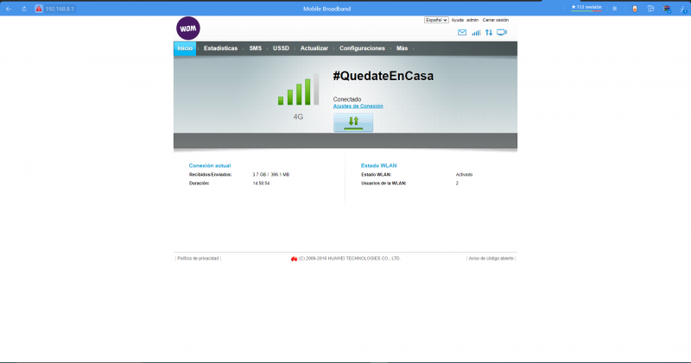The height and width of the screenshot is (363, 691).
Task: Reload the page with the refresh icon
Action: 23,9
